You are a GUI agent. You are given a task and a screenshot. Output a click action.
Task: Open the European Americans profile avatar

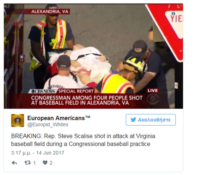(x=17, y=121)
